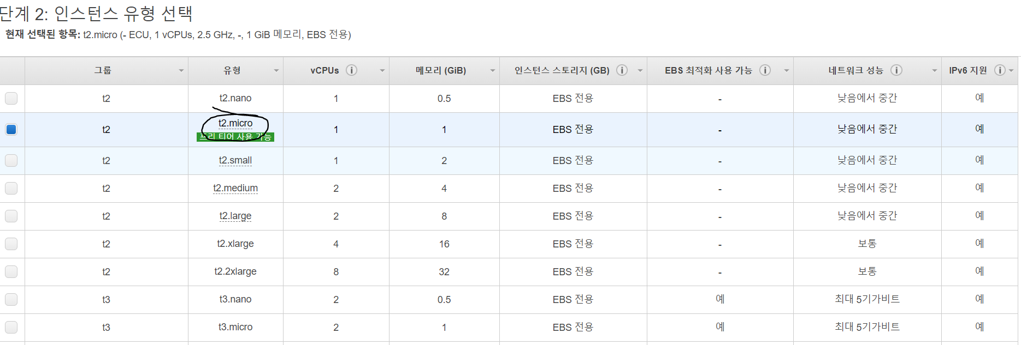Open the IPv6 지원 column dropdown arrow

[x=1011, y=71]
